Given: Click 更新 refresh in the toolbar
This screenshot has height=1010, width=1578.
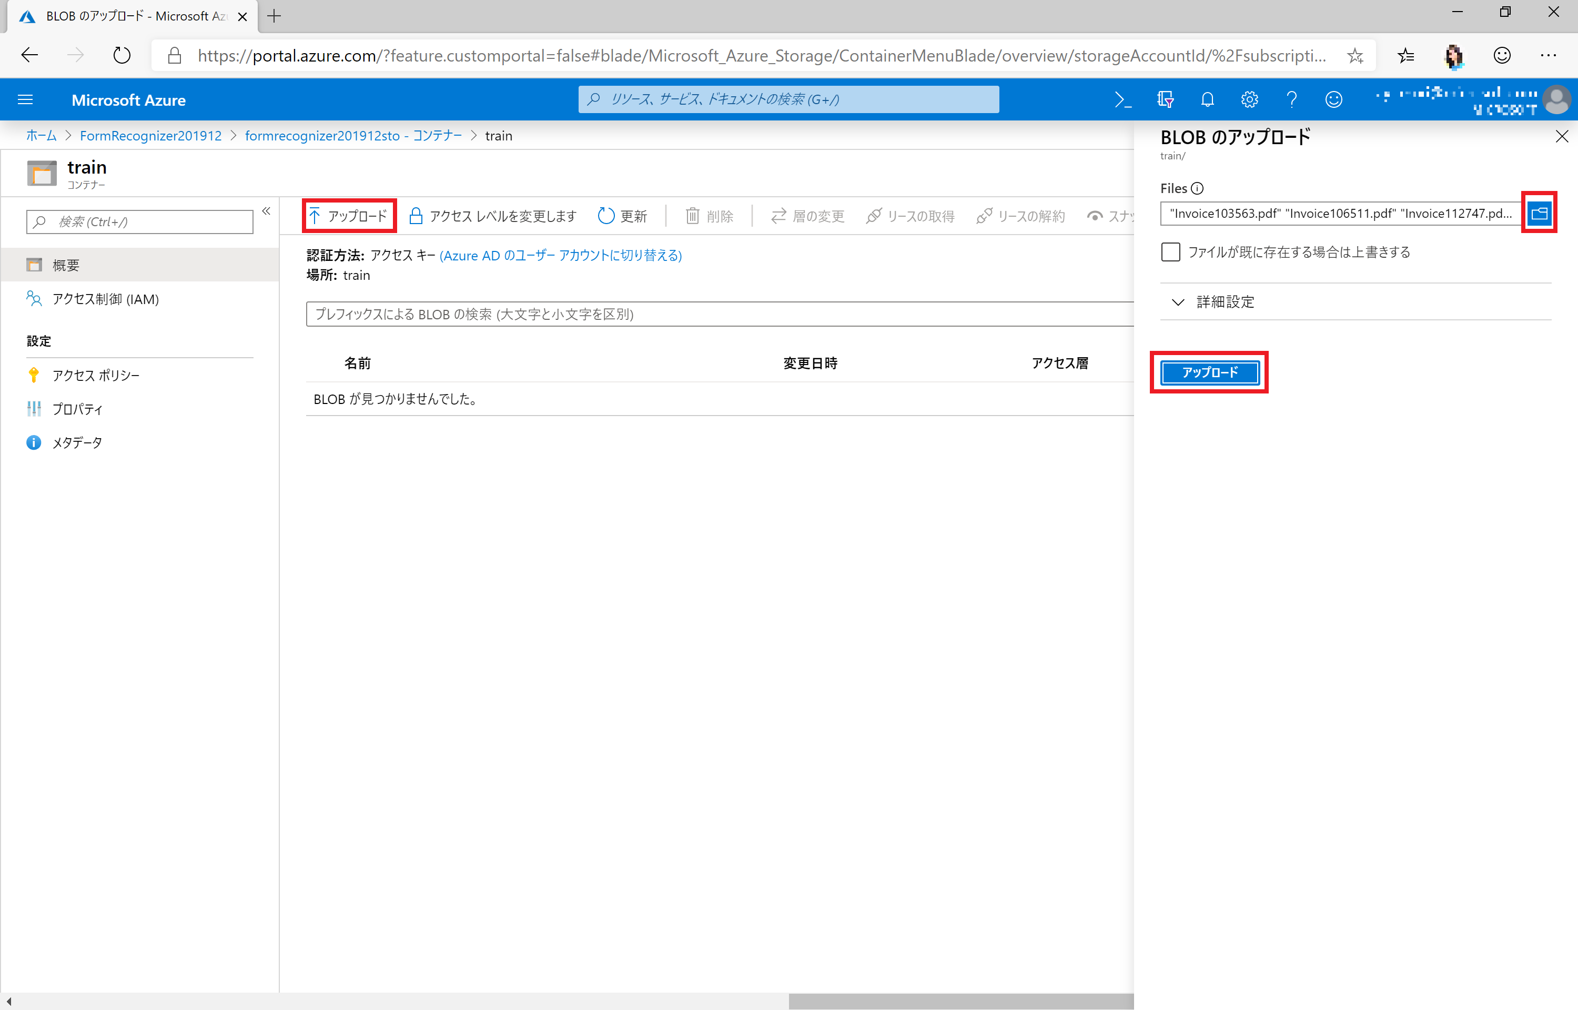Looking at the screenshot, I should [622, 216].
